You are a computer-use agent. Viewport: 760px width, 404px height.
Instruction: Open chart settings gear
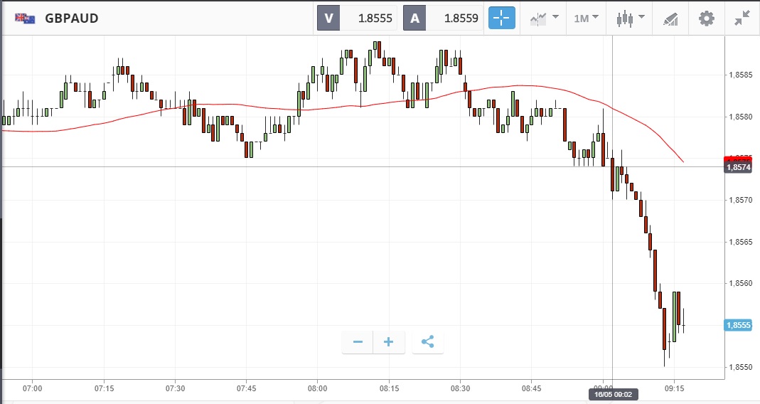(707, 18)
